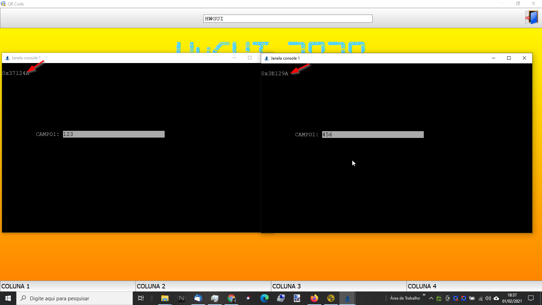Click the CAMPO1 field containing 123

(x=113, y=134)
